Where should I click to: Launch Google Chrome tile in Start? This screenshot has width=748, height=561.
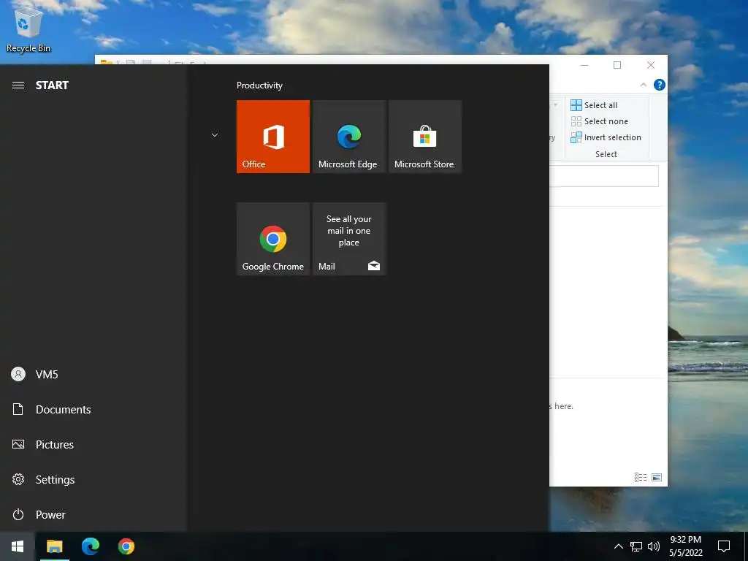coord(273,239)
